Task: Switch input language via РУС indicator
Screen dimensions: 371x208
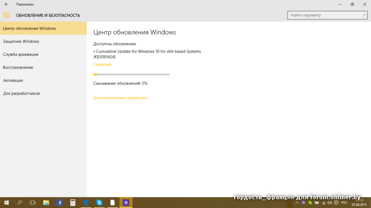Action: pyautogui.click(x=344, y=202)
